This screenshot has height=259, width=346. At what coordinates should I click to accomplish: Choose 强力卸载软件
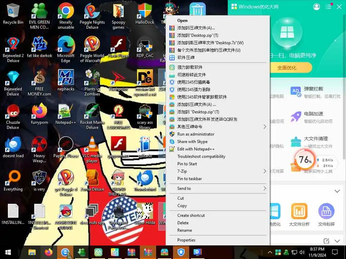coord(218,67)
